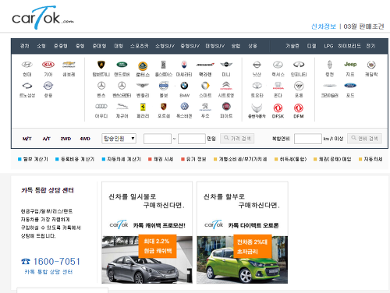This screenshot has width=390, height=293.
Task: Select the McLaren logo
Action: [x=205, y=65]
